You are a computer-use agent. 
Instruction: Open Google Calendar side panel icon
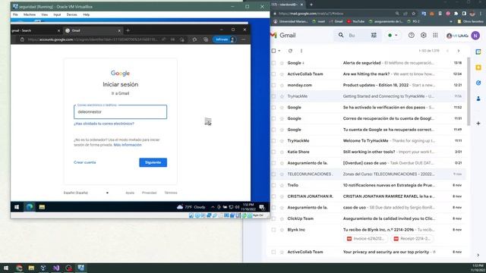[x=478, y=52]
